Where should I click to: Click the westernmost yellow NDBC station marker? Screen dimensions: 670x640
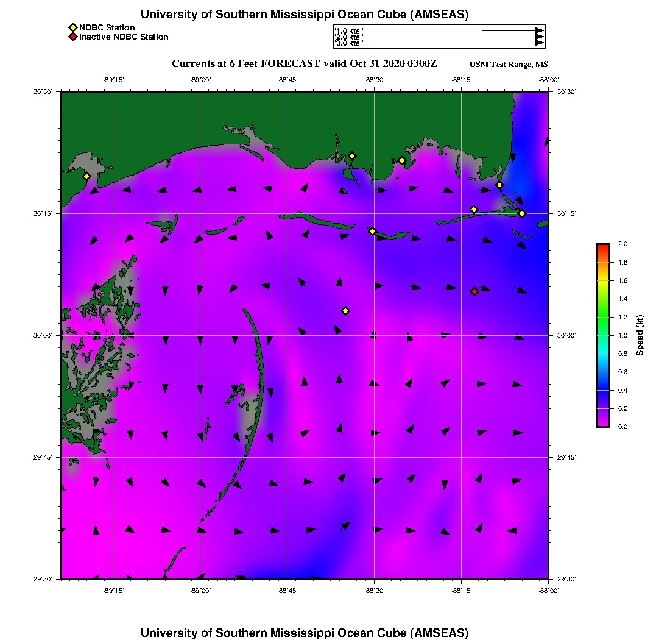point(86,176)
